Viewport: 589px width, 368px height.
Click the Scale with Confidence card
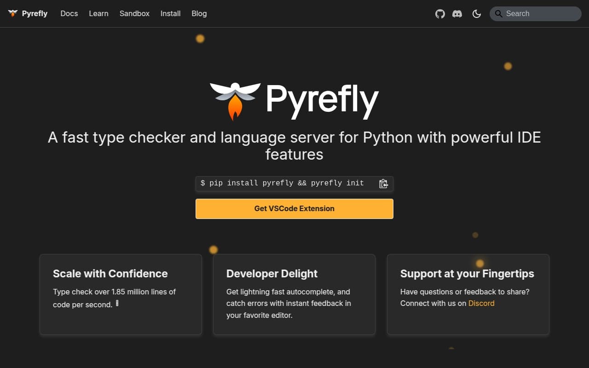pos(121,294)
